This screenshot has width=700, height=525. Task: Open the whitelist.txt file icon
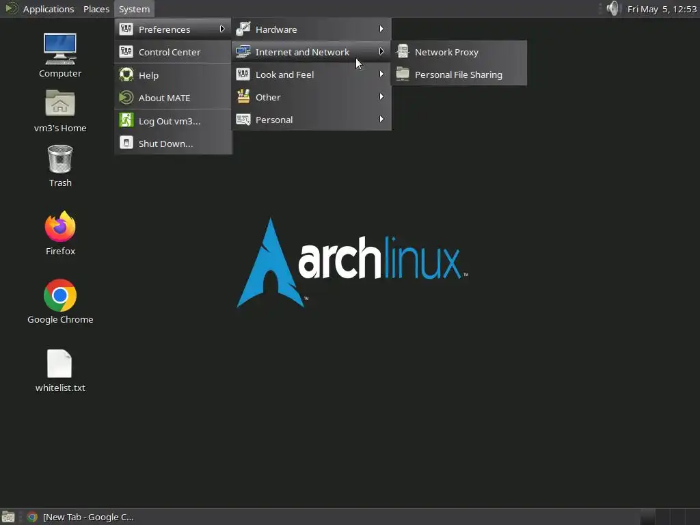tap(59, 364)
